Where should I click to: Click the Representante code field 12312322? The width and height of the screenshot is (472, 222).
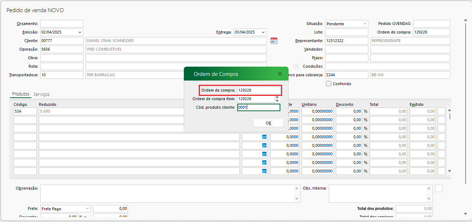(x=347, y=41)
